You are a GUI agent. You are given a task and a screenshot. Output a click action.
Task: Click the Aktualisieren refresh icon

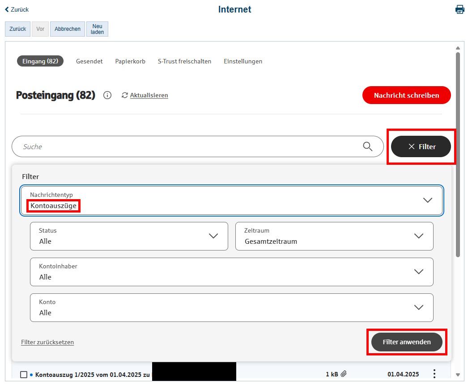pos(125,95)
